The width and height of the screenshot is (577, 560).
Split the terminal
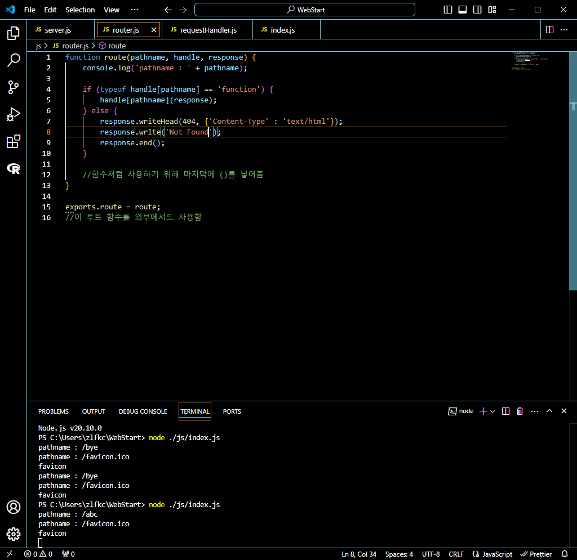505,411
